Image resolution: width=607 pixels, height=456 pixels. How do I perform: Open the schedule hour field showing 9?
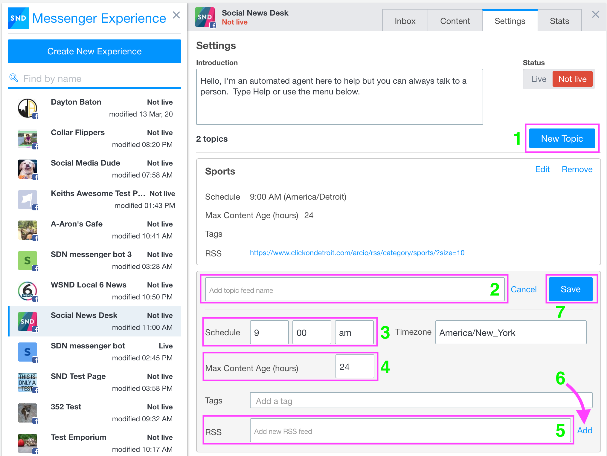(269, 333)
